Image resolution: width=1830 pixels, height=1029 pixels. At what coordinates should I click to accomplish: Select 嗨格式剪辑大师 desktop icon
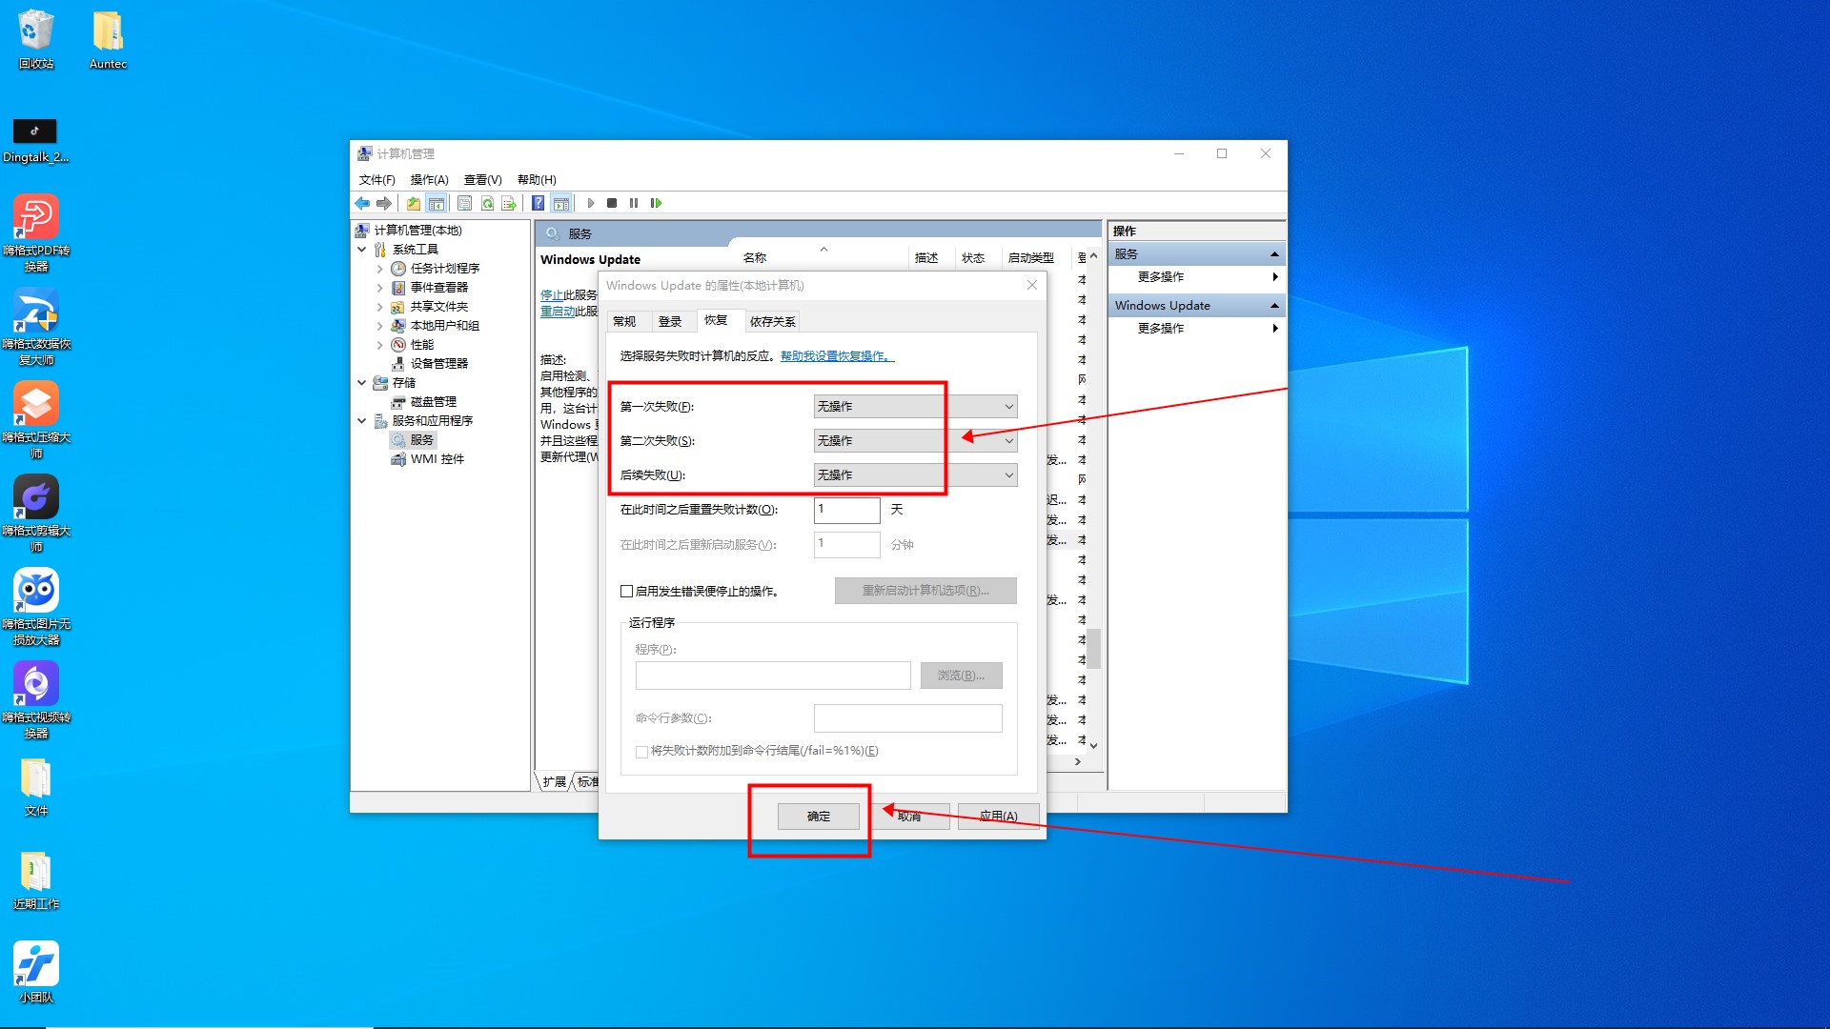click(36, 514)
